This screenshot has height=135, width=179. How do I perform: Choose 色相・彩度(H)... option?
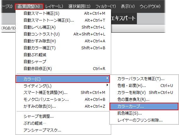(144, 86)
